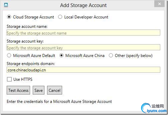
Task: Click the credentials hint text at bottom
Action: pos(59,101)
